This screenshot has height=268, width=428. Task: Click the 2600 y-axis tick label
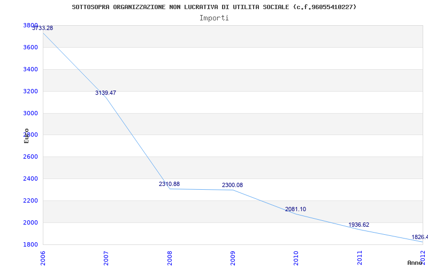tap(30, 157)
